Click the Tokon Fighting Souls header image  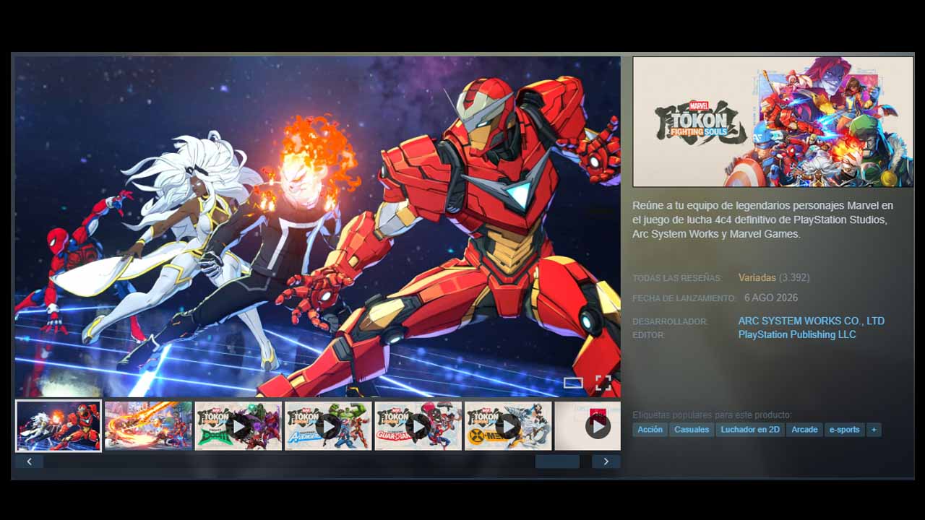pyautogui.click(x=773, y=121)
